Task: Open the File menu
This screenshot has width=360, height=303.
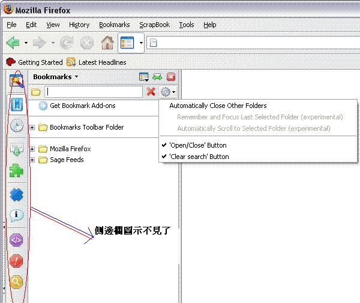Action: tap(11, 25)
